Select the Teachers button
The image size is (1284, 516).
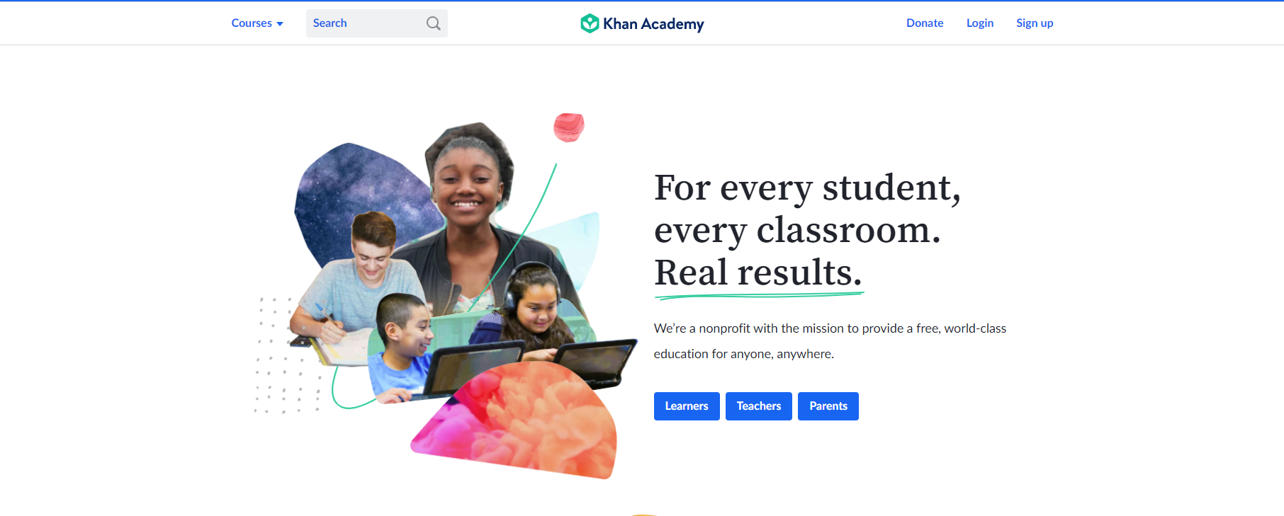(x=759, y=406)
